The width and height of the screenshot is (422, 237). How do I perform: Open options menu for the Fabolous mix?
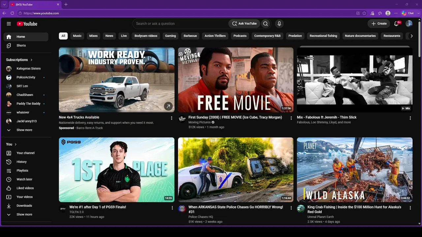tap(410, 118)
